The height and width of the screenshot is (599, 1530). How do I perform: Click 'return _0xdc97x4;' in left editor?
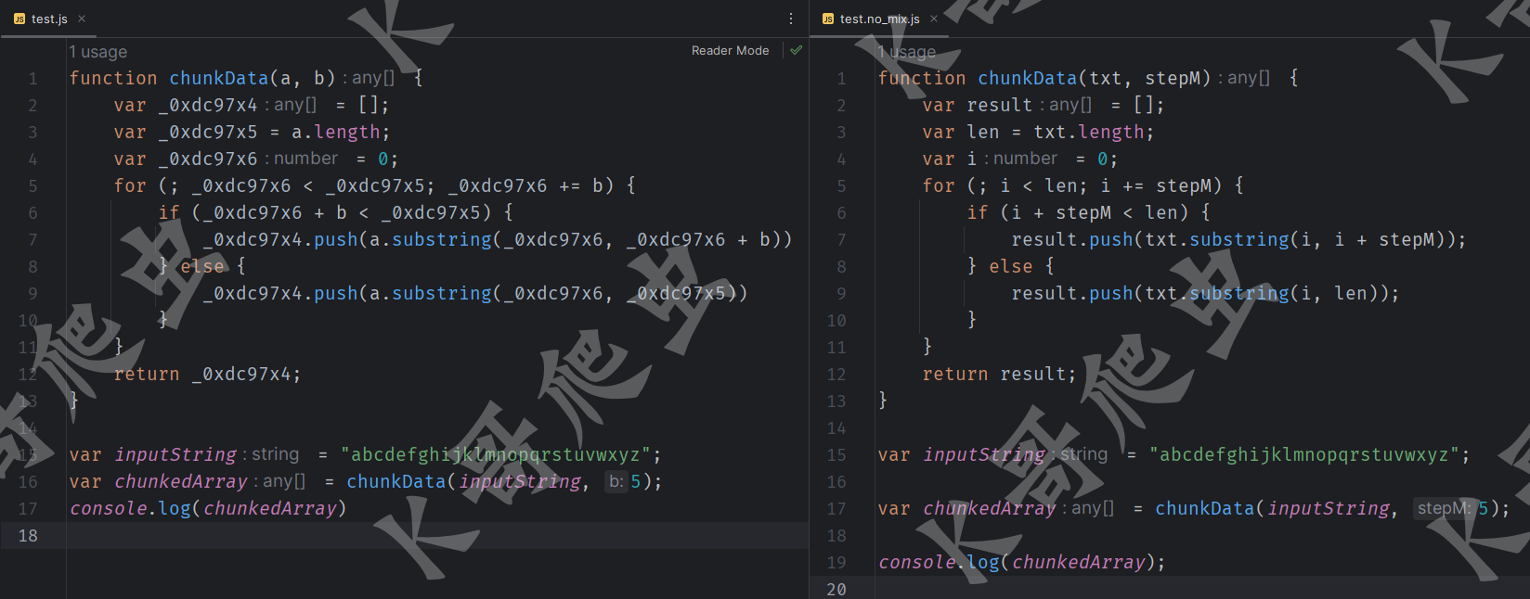pos(207,375)
